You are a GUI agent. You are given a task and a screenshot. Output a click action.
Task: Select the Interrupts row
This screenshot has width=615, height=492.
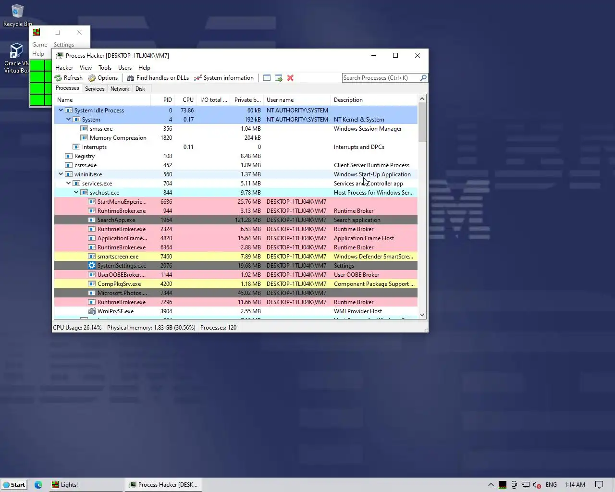click(235, 147)
